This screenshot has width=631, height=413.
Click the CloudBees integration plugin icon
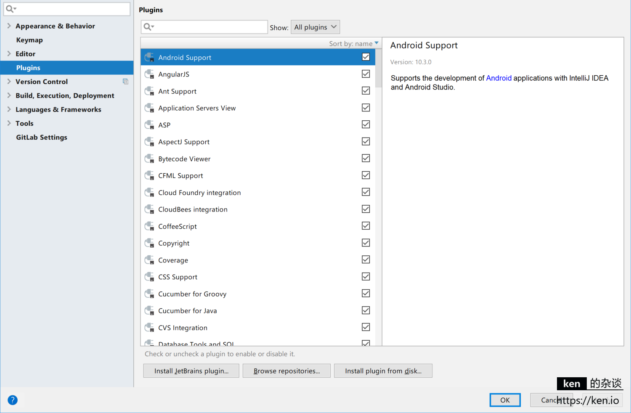[x=149, y=209]
